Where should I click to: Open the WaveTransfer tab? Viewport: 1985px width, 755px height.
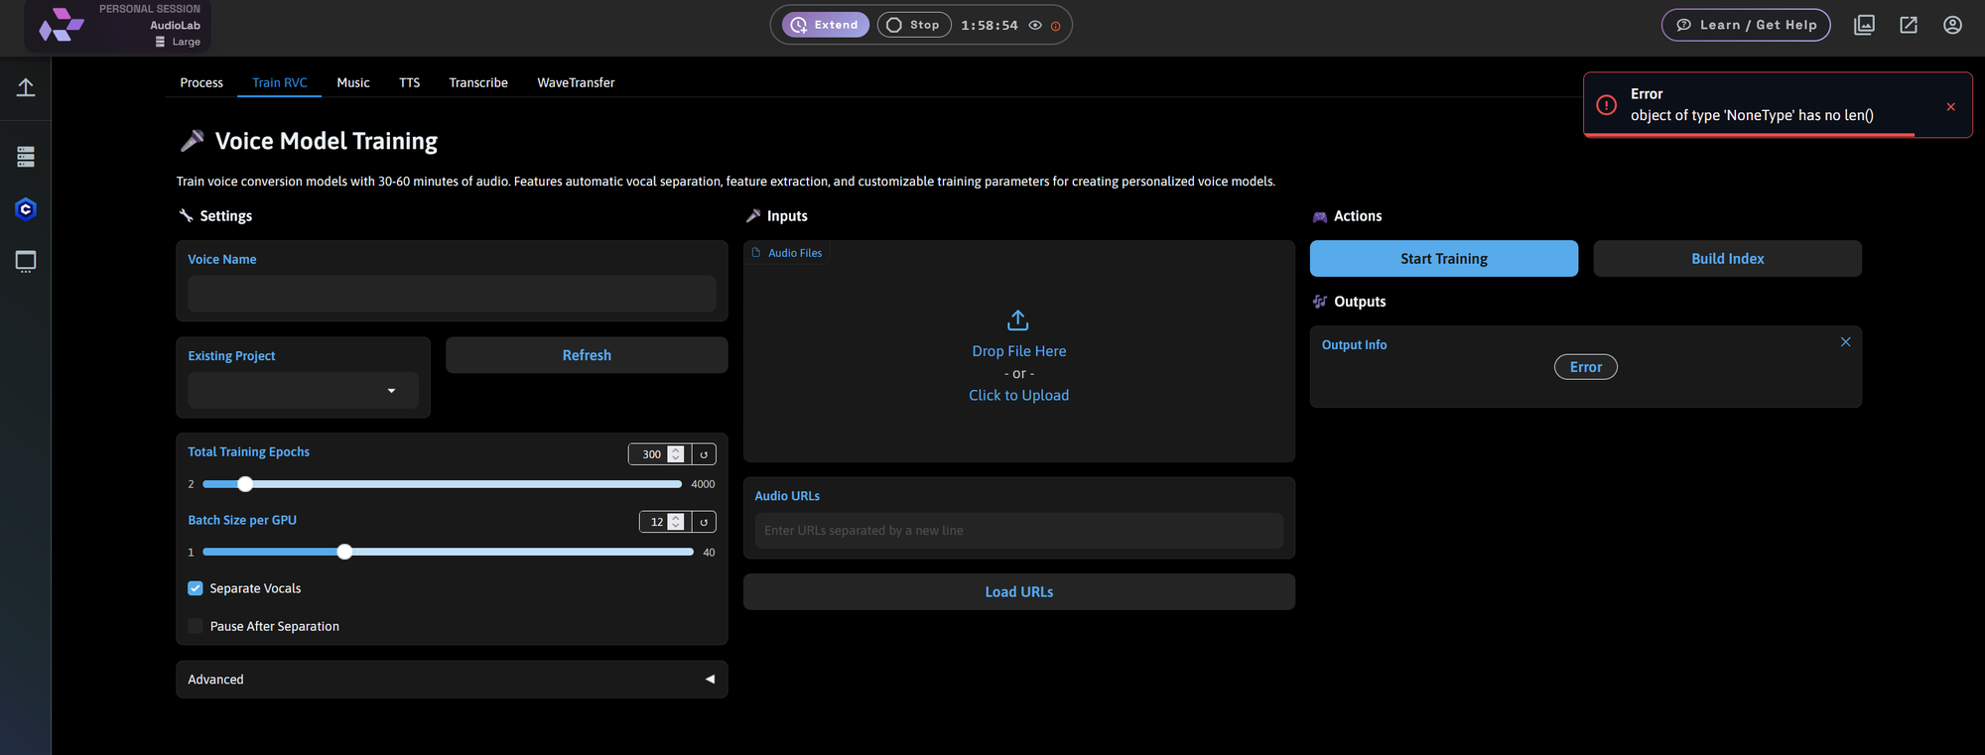pos(576,82)
